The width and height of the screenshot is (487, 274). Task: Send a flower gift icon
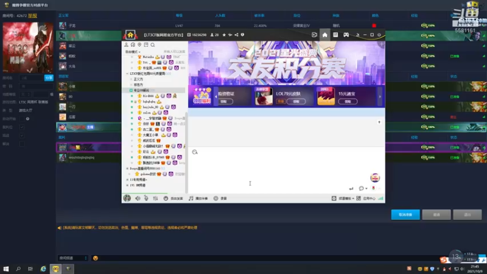[373, 188]
